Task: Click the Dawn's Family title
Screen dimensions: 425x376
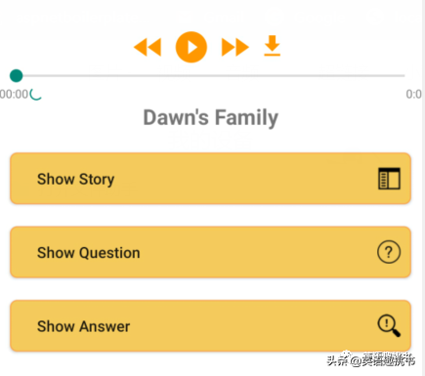Action: click(211, 117)
